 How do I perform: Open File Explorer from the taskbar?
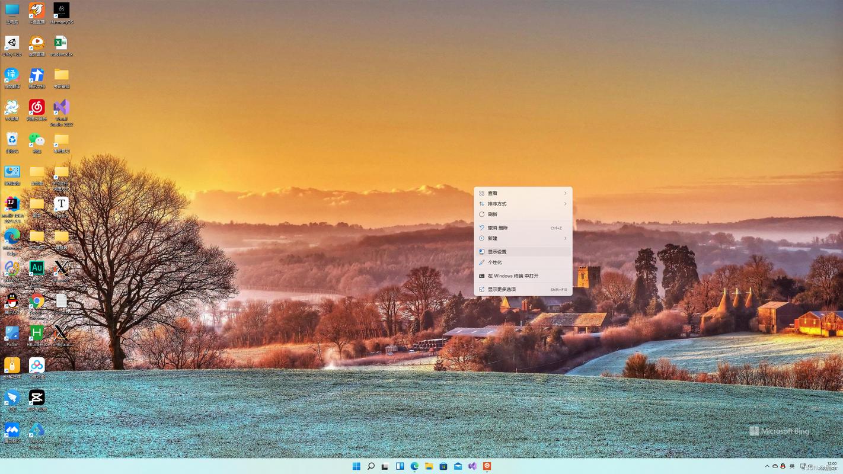[429, 466]
